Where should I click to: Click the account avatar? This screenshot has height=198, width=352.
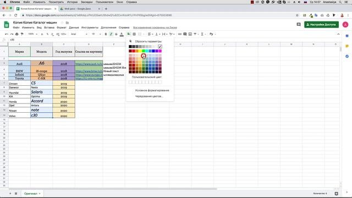tap(345, 24)
